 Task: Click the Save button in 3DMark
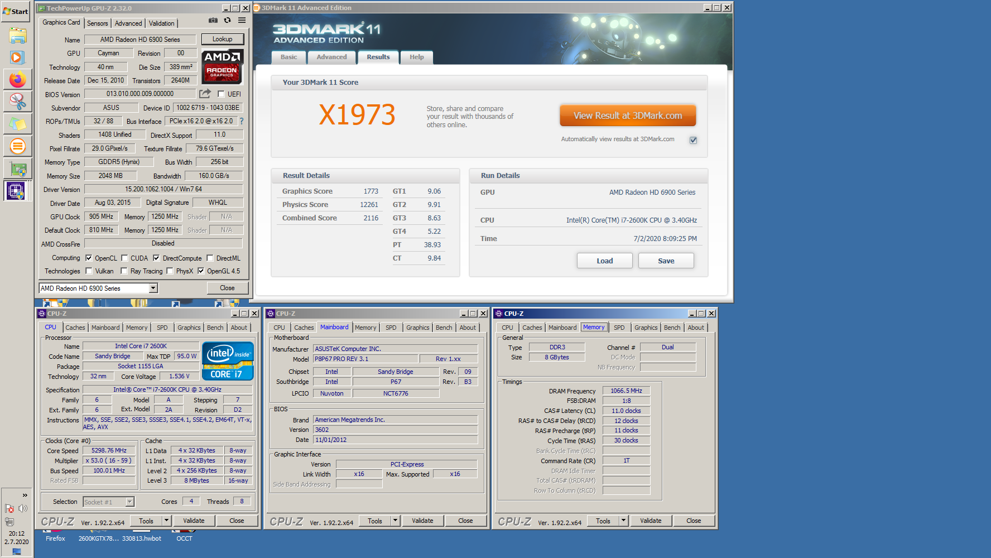tap(666, 261)
